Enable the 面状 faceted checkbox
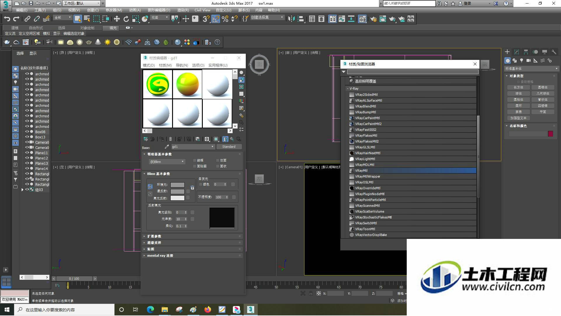The image size is (561, 316). [218, 166]
